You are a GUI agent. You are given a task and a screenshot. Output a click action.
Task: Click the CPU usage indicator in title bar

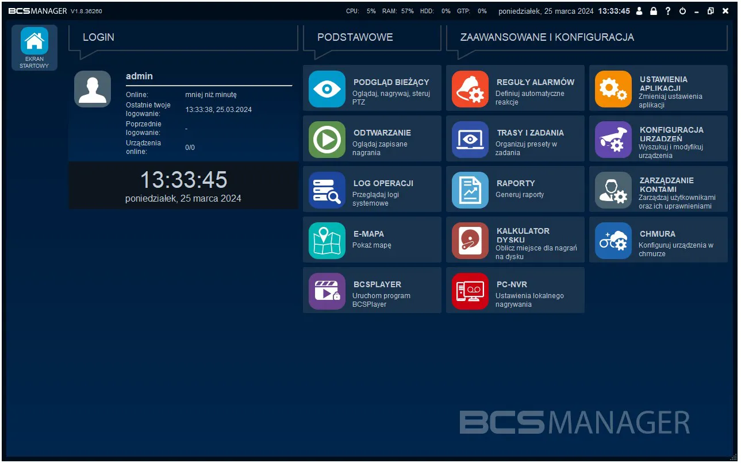360,11
